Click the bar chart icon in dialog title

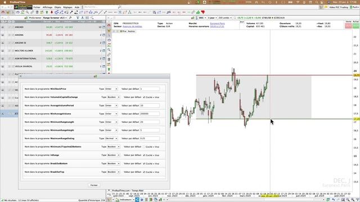95,76
